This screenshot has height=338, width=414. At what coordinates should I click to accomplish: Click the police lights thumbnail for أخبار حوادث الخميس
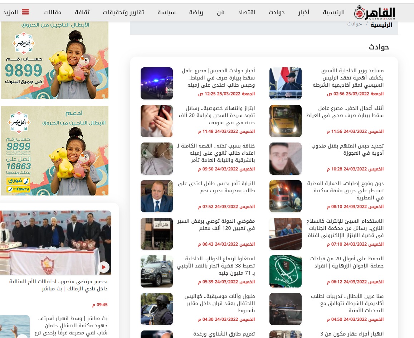point(157,83)
